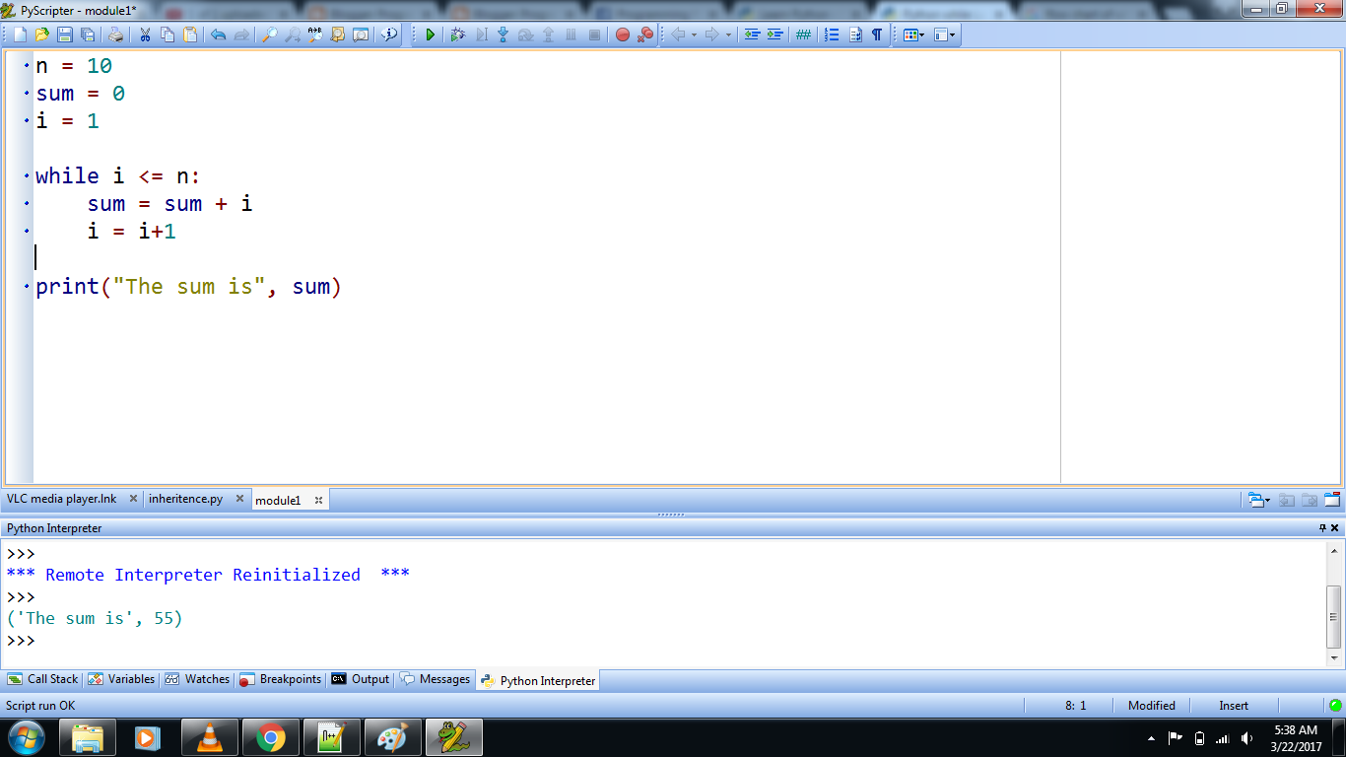Viewport: 1346px width, 757px height.
Task: Open the Find dialog via the magnifier icon
Action: point(270,34)
